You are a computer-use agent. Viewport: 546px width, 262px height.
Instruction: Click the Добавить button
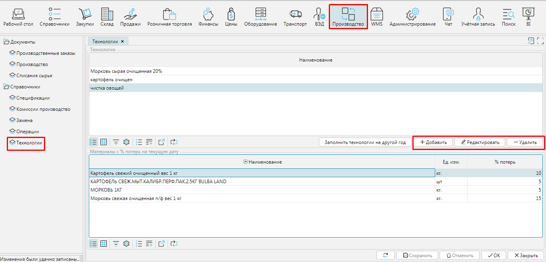point(433,142)
